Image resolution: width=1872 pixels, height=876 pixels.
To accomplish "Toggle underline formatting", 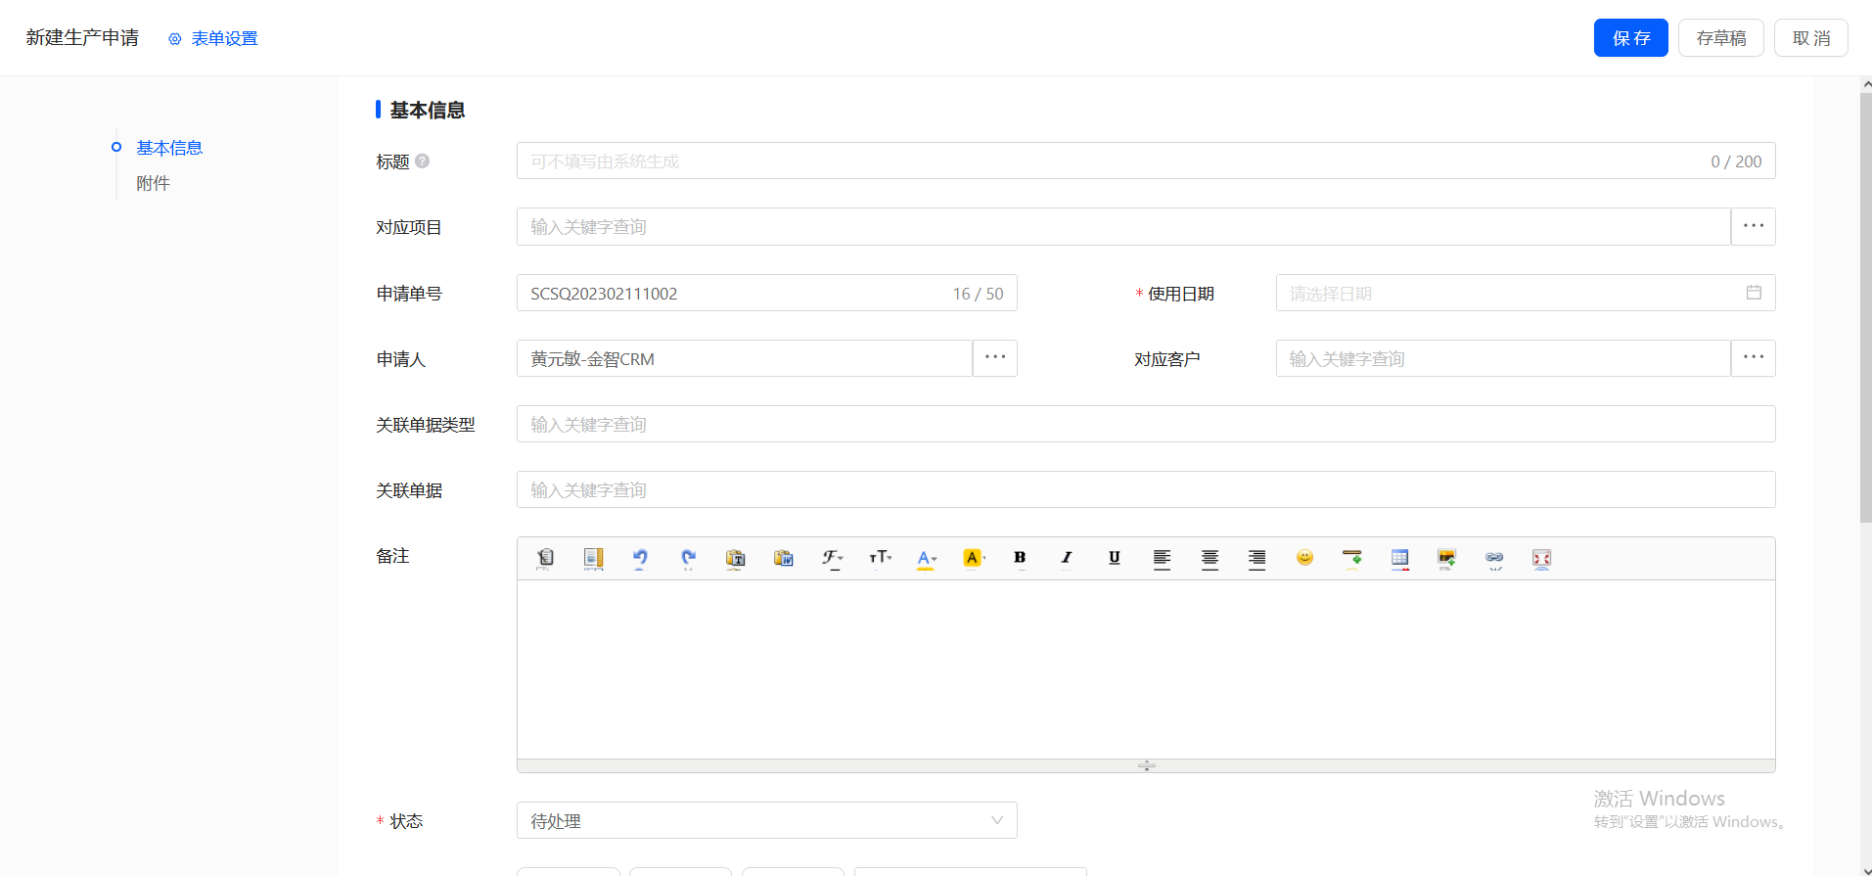I will (x=1114, y=558).
